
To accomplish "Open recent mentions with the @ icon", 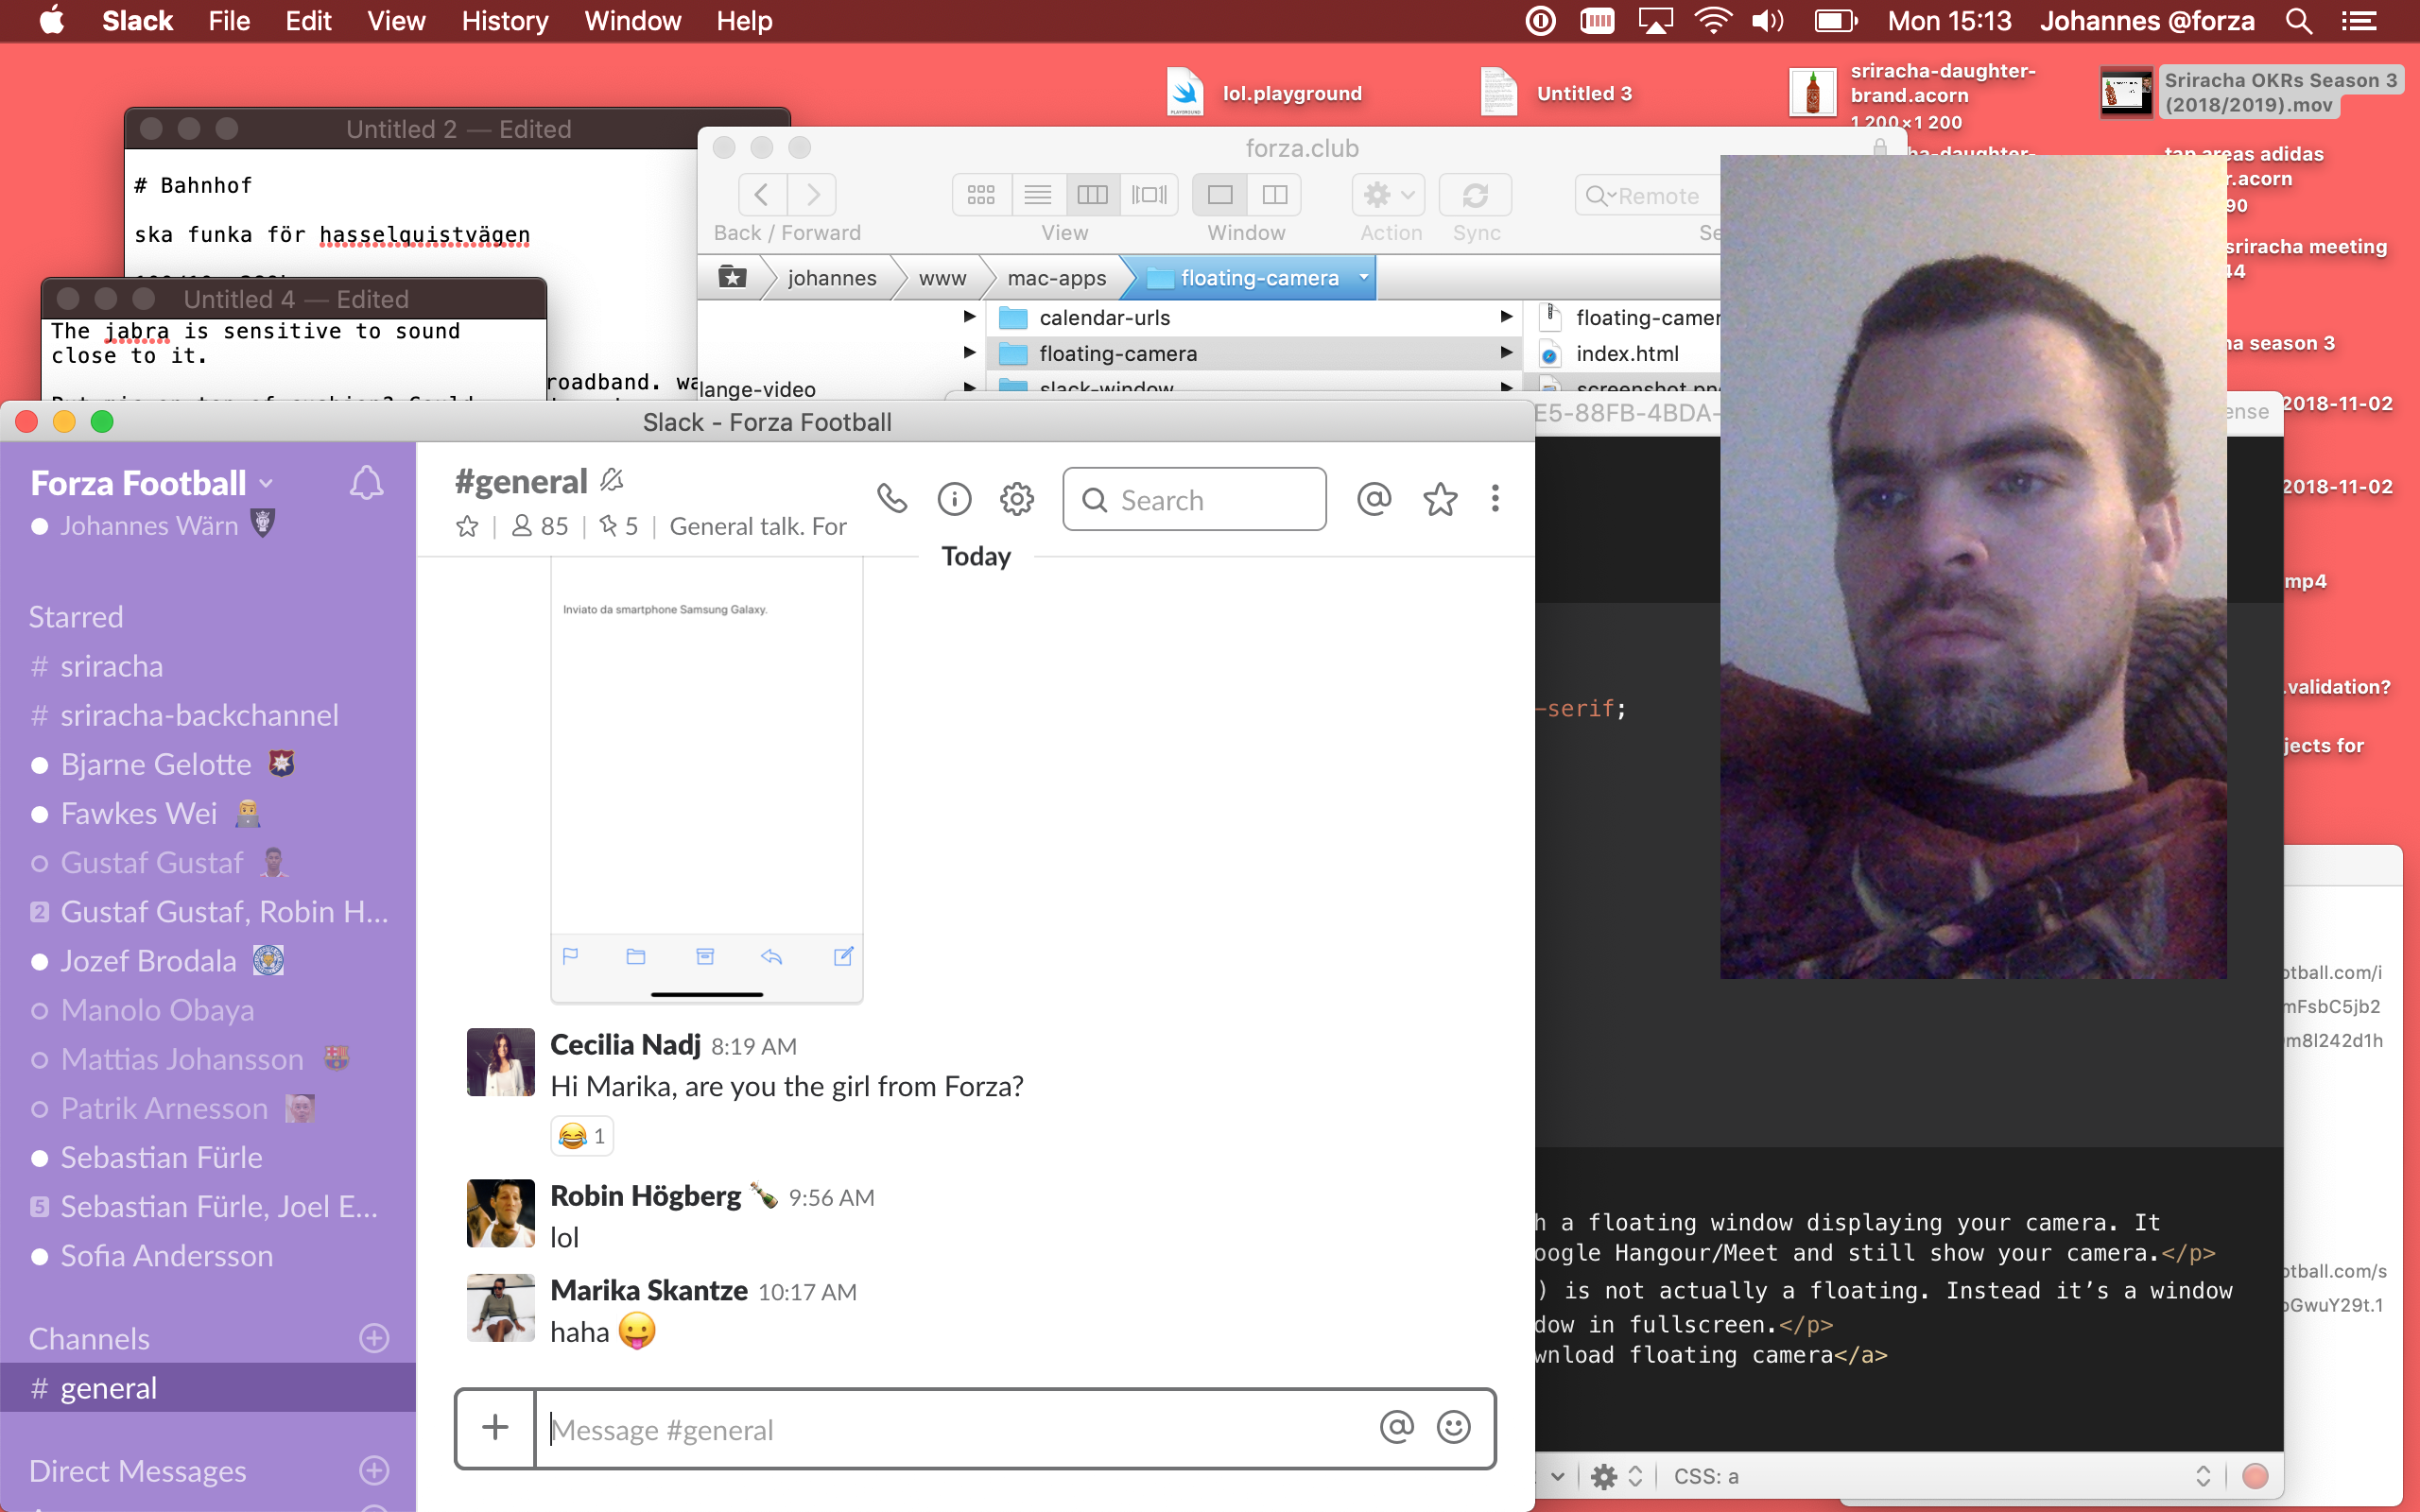I will (x=1374, y=498).
